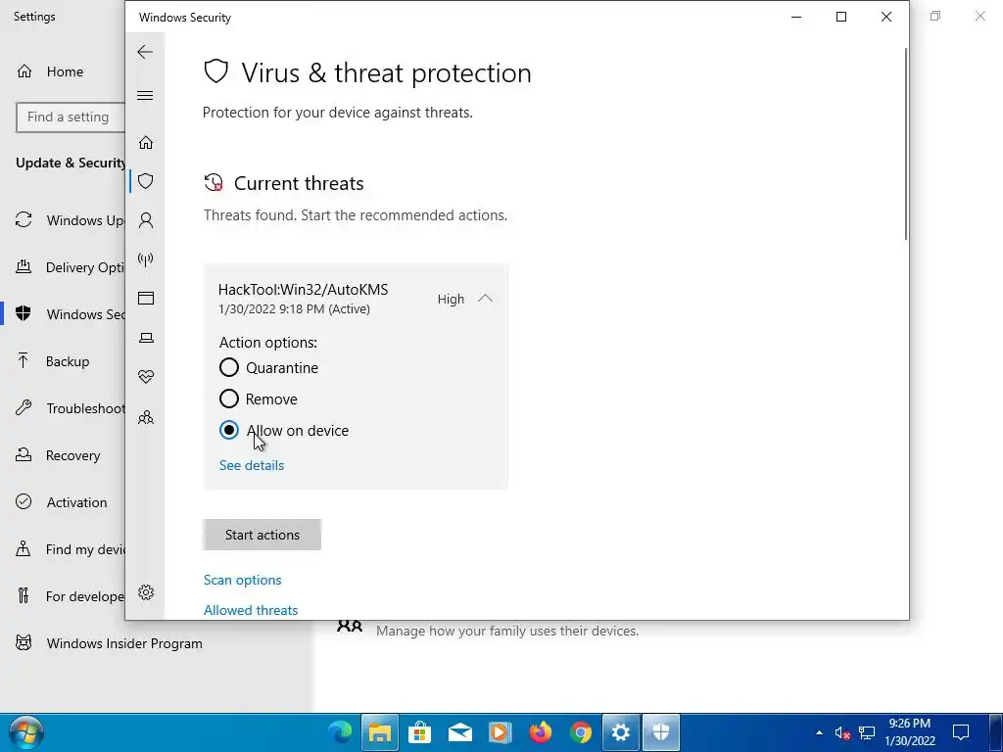
Task: Click the muted volume tray icon
Action: tap(842, 732)
